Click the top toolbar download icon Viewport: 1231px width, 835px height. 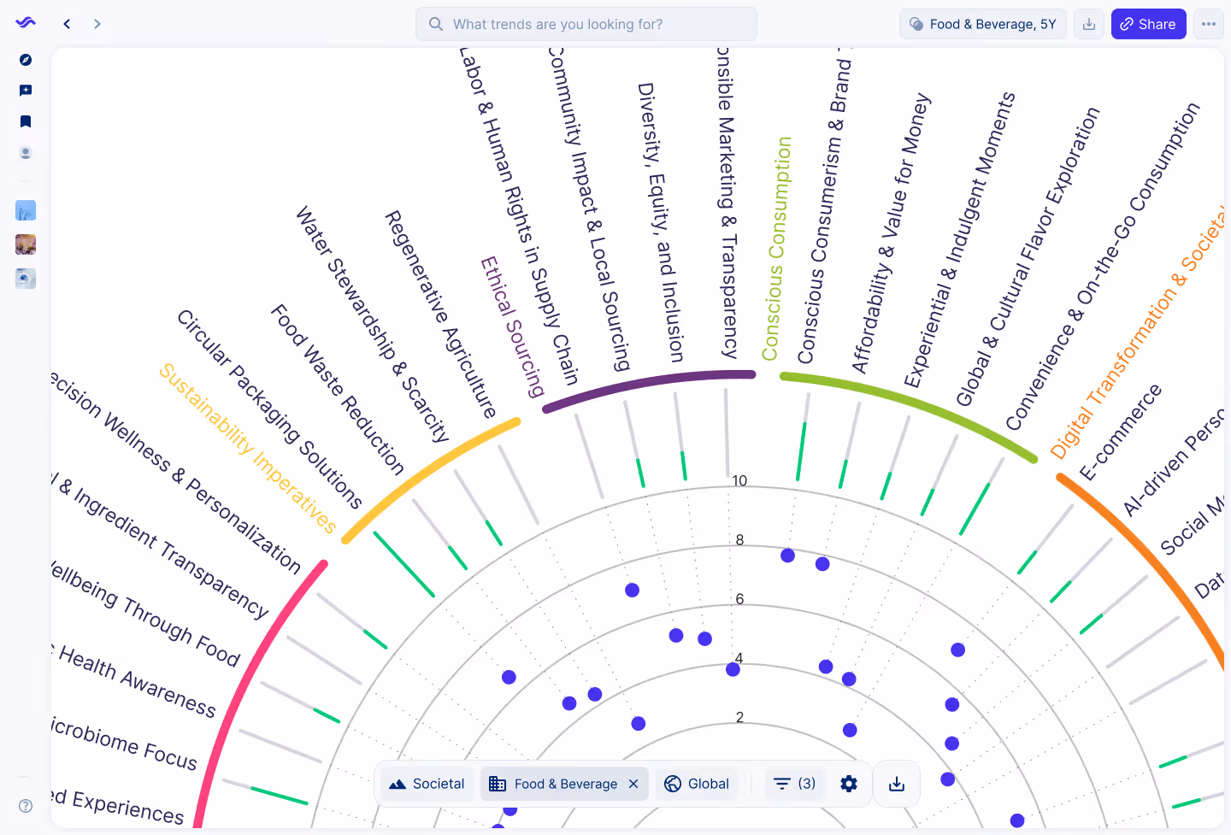[1089, 24]
